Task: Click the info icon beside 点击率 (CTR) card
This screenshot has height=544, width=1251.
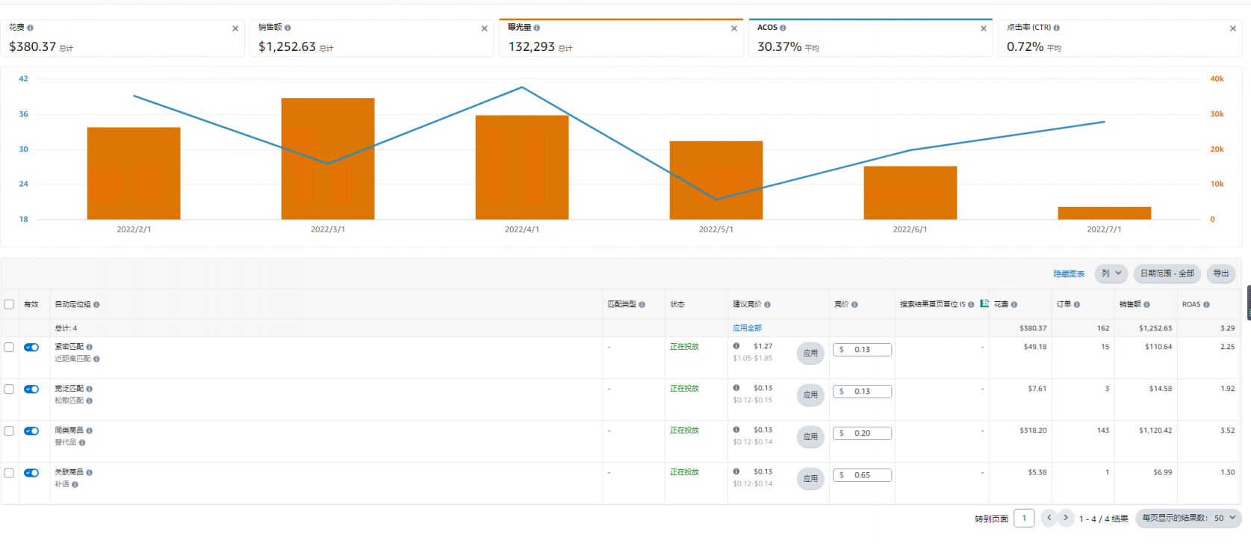Action: [1056, 28]
